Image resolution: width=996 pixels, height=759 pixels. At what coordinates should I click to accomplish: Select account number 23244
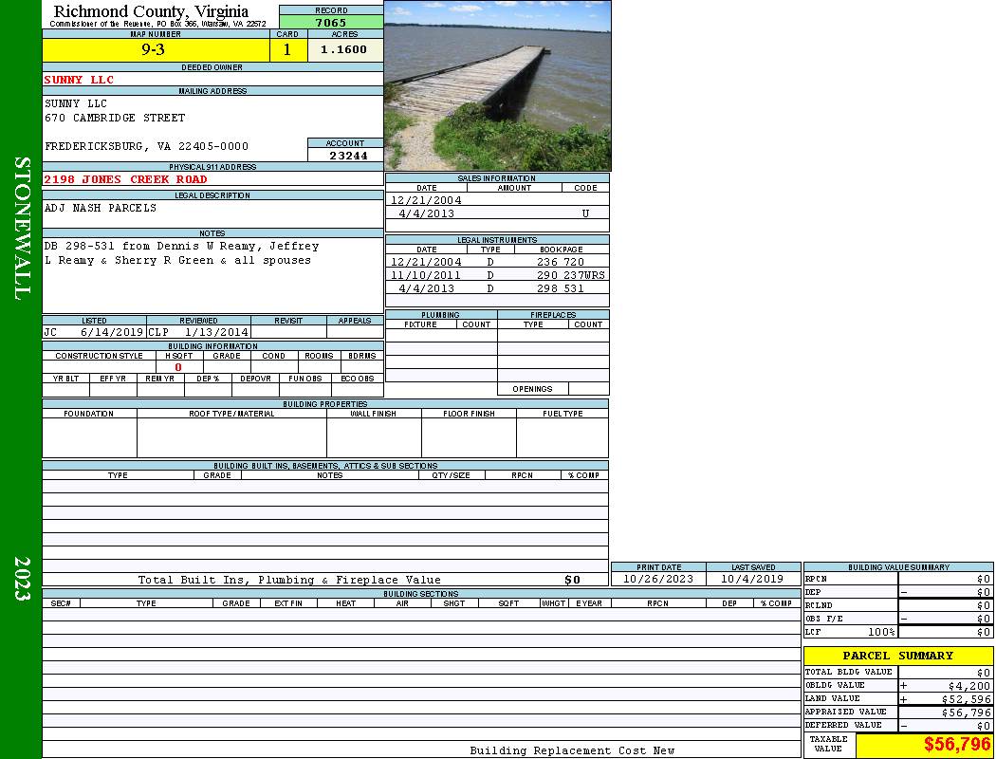(345, 156)
